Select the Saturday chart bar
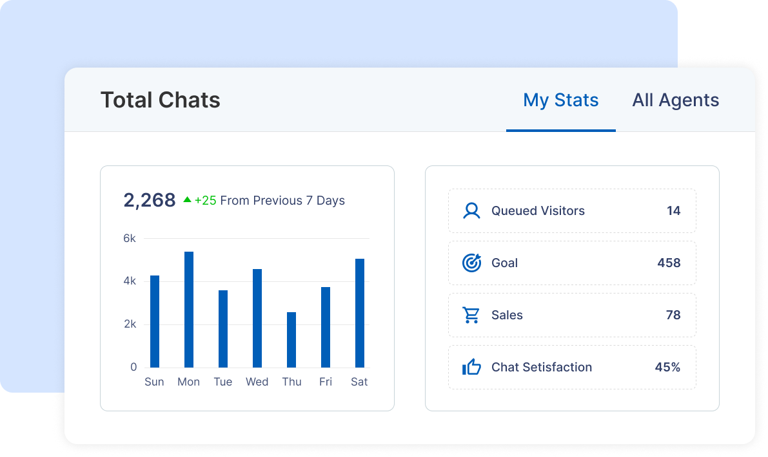The width and height of the screenshot is (768, 457). click(x=360, y=313)
